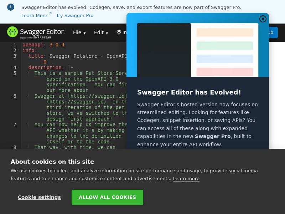
Task: Open the Edit menu
Action: tap(101, 32)
